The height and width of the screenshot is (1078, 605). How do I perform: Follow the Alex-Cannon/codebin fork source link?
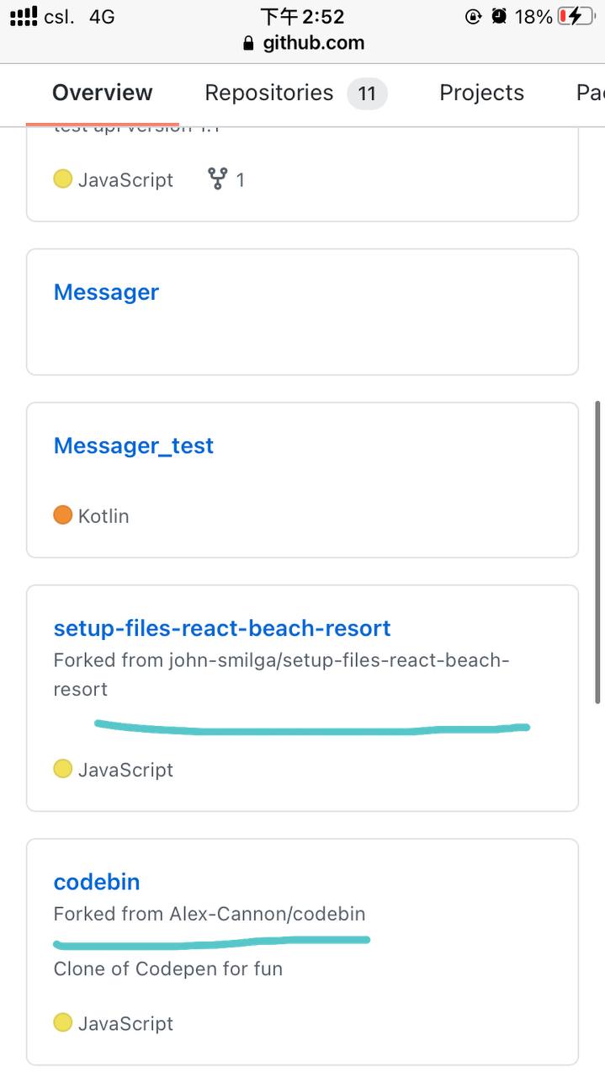click(268, 914)
